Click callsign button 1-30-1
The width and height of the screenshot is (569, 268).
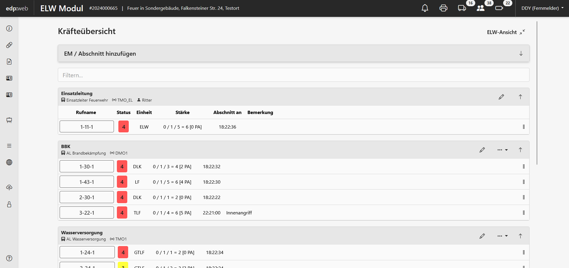[87, 166]
